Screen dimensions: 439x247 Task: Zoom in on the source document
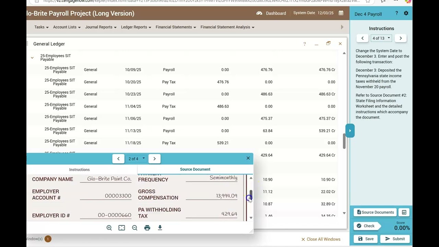pyautogui.click(x=109, y=228)
